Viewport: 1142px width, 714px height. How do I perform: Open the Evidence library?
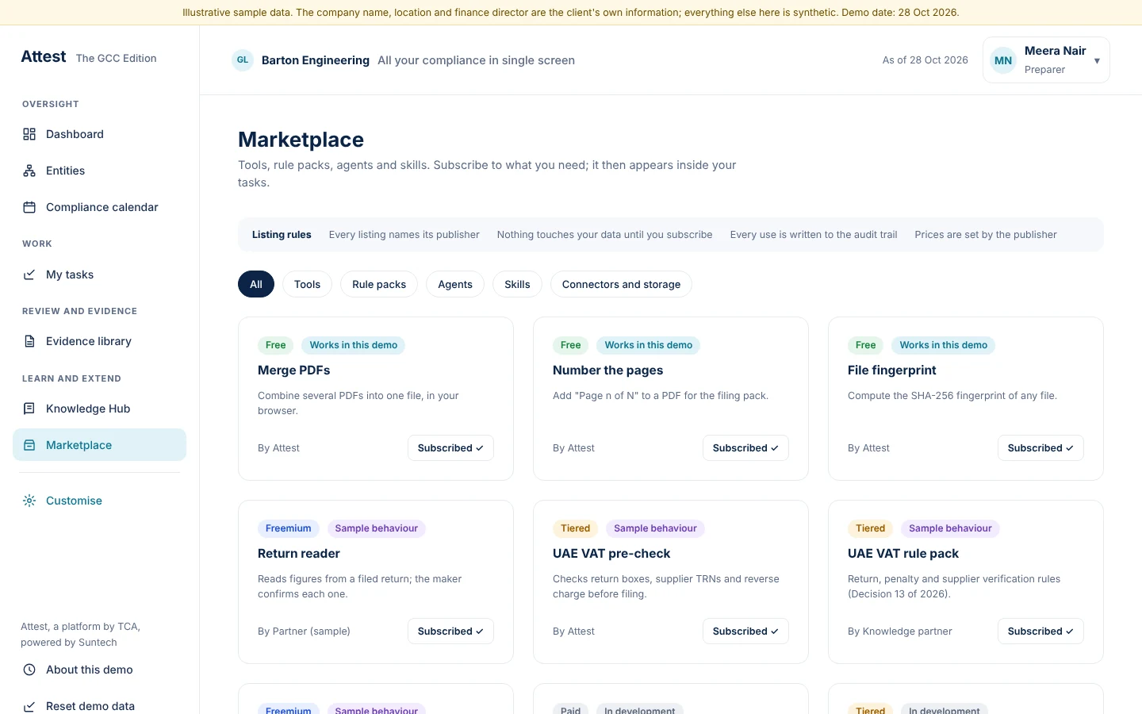100,341
